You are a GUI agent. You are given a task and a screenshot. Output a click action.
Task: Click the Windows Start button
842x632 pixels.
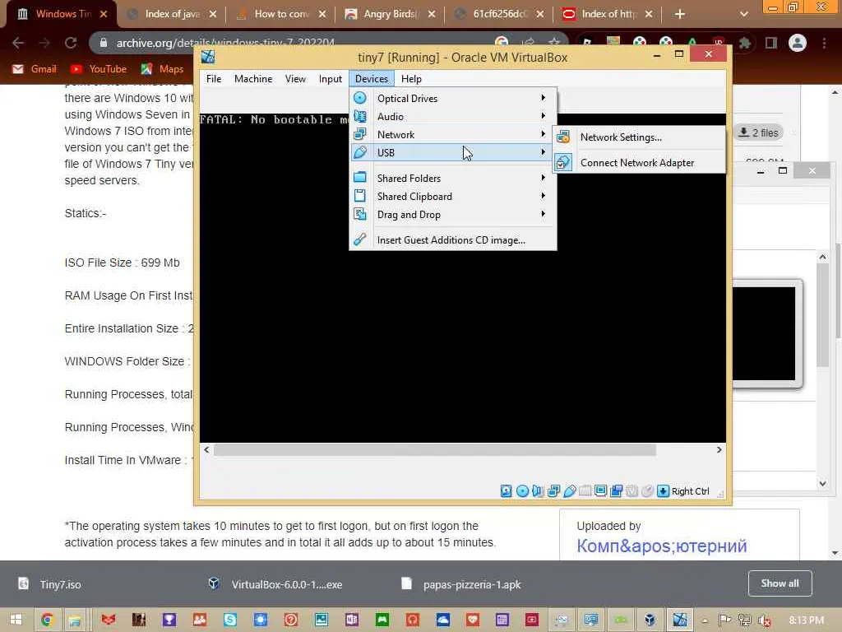[16, 620]
